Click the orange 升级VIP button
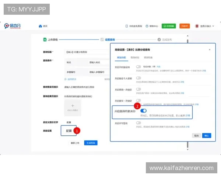This screenshot has height=177, width=221. 185,26
